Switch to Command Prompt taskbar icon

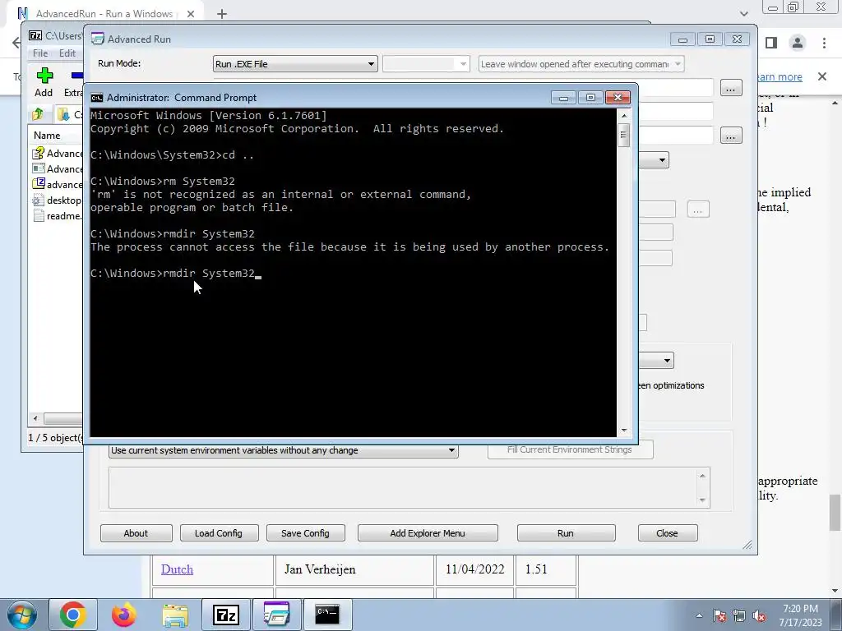click(x=327, y=615)
